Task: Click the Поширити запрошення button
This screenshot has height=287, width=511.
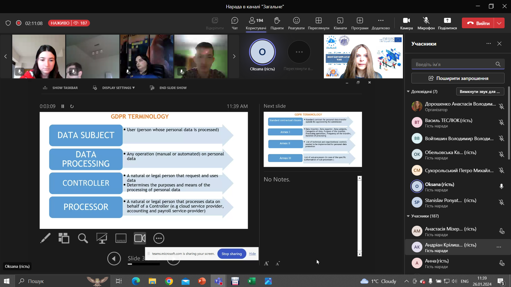Action: click(x=458, y=78)
